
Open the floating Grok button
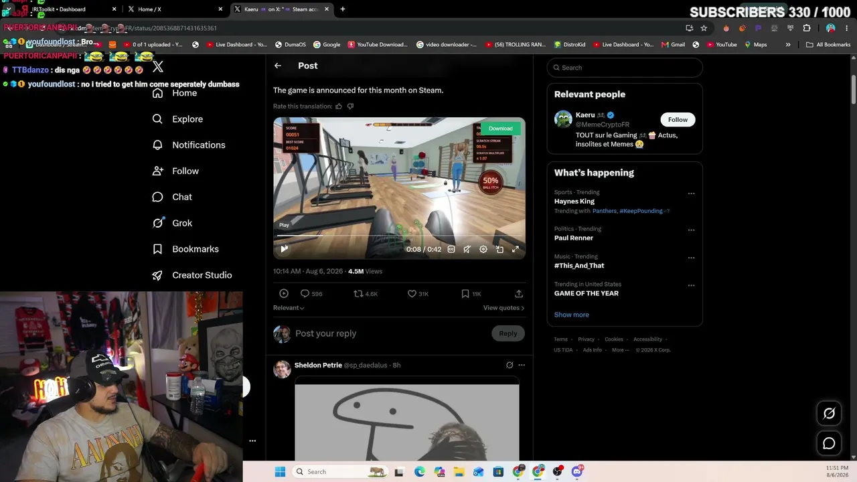829,414
